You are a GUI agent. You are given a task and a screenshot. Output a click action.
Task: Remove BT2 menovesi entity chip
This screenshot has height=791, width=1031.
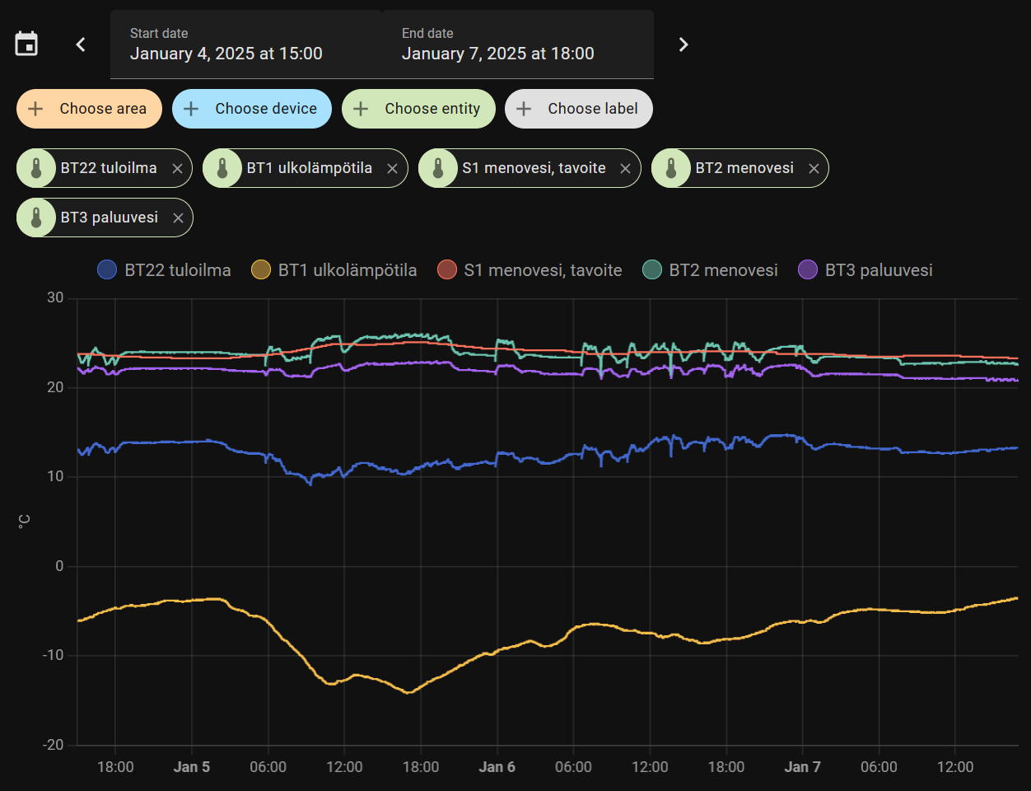pos(814,168)
